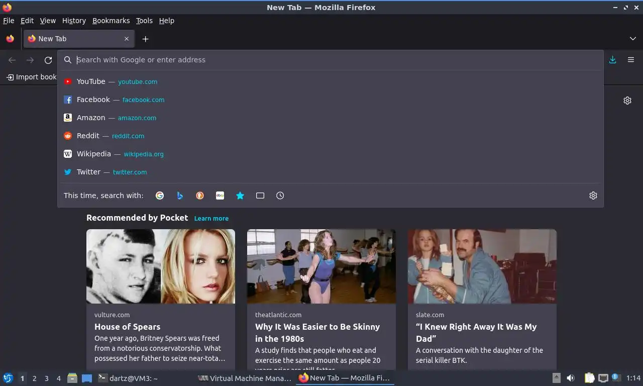The height and width of the screenshot is (386, 643).
Task: Search in Bookmarks star icon
Action: click(240, 196)
